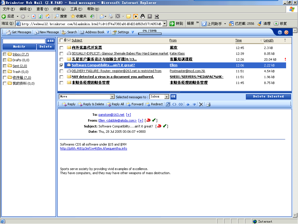
Task: Open the 查看(V) menu
Action: [42, 9]
